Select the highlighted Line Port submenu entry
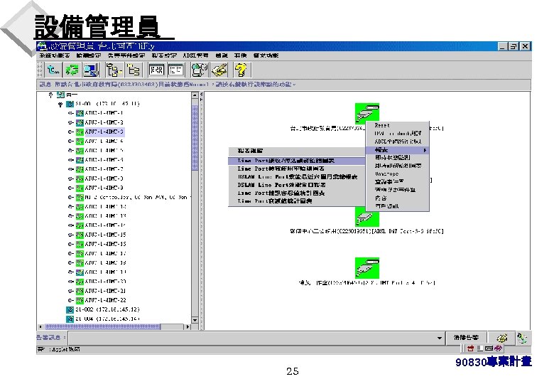 tap(296, 161)
